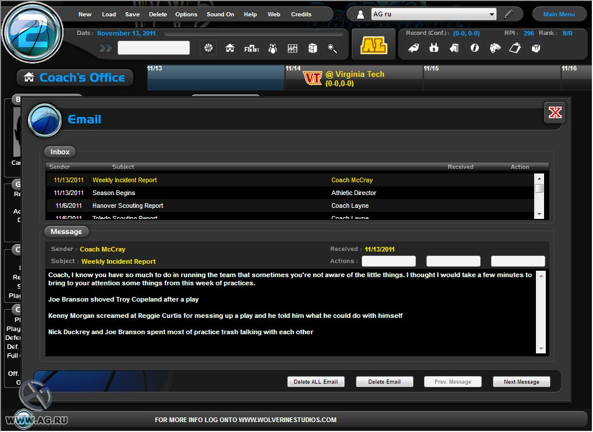The height and width of the screenshot is (432, 593).
Task: Click Delete in the top menu
Action: coord(158,15)
